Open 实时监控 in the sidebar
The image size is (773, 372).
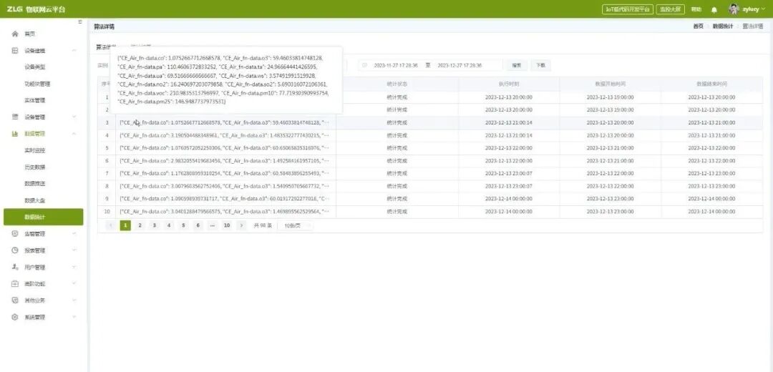(35, 150)
